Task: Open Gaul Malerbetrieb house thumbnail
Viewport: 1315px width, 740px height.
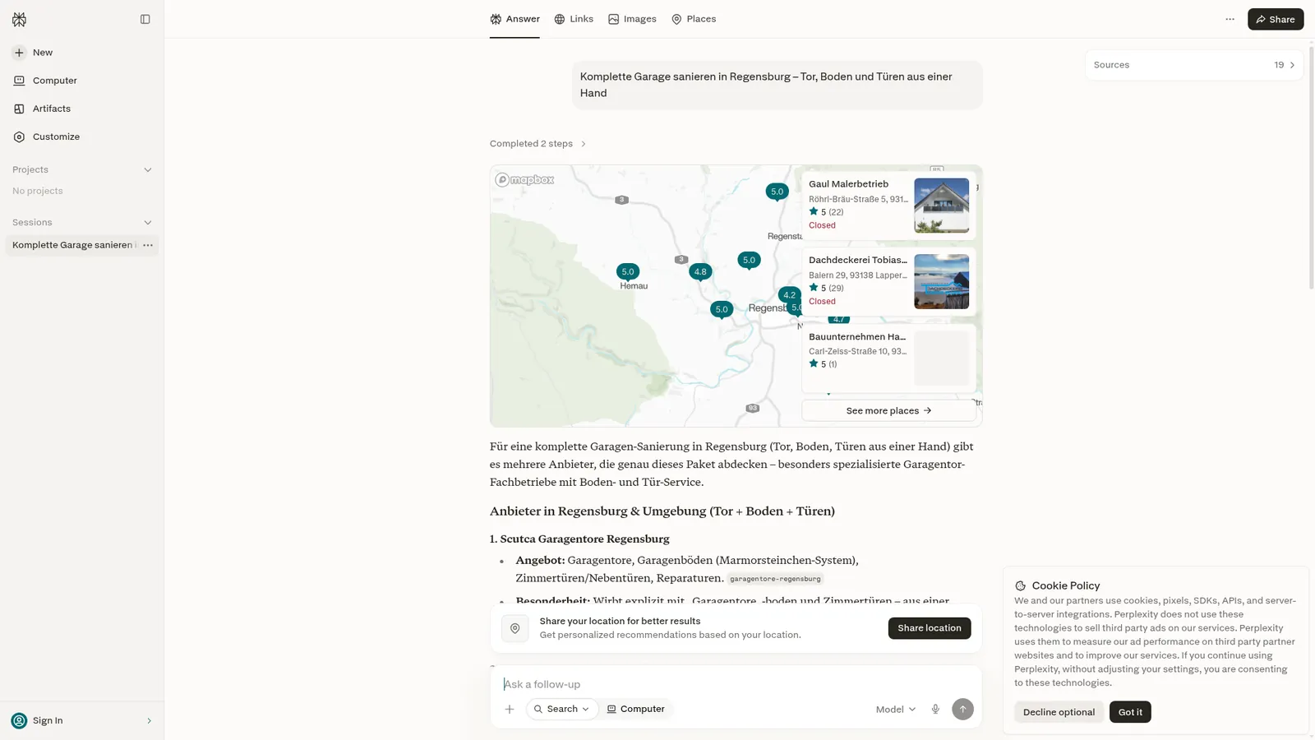Action: pyautogui.click(x=941, y=206)
